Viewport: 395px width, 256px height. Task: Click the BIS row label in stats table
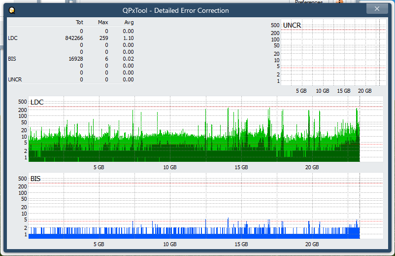coord(12,59)
